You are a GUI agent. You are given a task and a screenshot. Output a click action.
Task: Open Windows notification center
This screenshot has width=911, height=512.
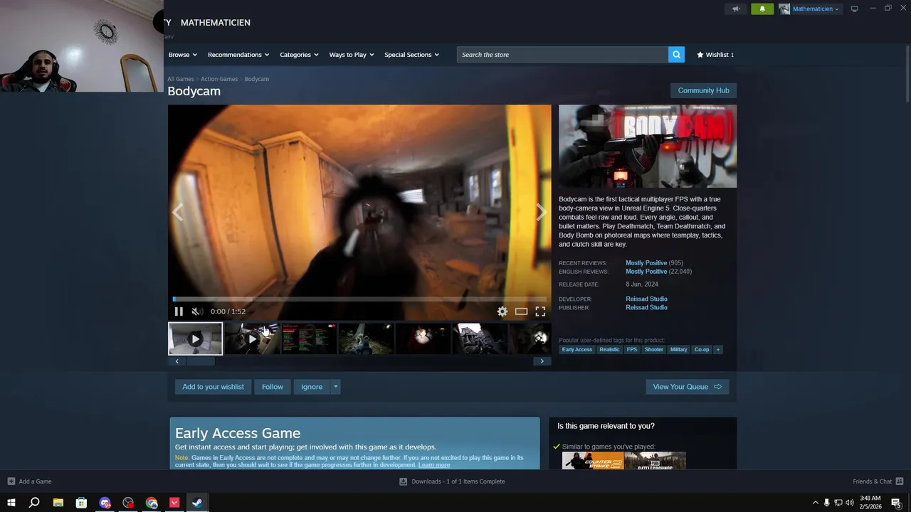[896, 503]
